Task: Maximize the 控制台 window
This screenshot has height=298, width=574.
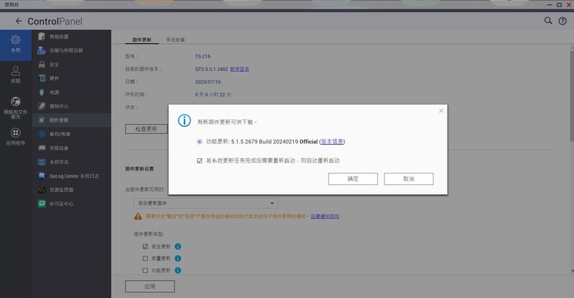Action: pos(559,5)
